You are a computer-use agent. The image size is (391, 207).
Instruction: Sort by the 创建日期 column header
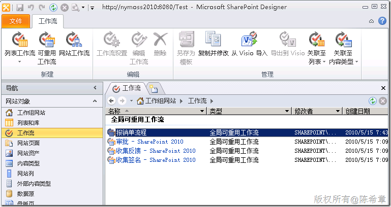point(366,111)
